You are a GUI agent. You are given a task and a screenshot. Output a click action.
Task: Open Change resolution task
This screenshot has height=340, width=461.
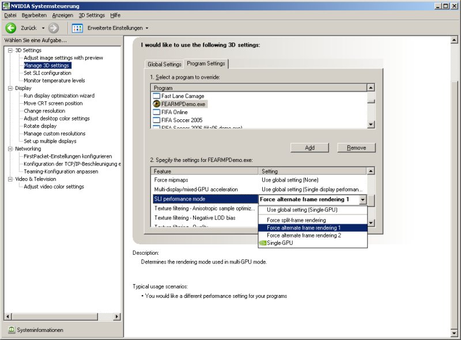pos(44,111)
